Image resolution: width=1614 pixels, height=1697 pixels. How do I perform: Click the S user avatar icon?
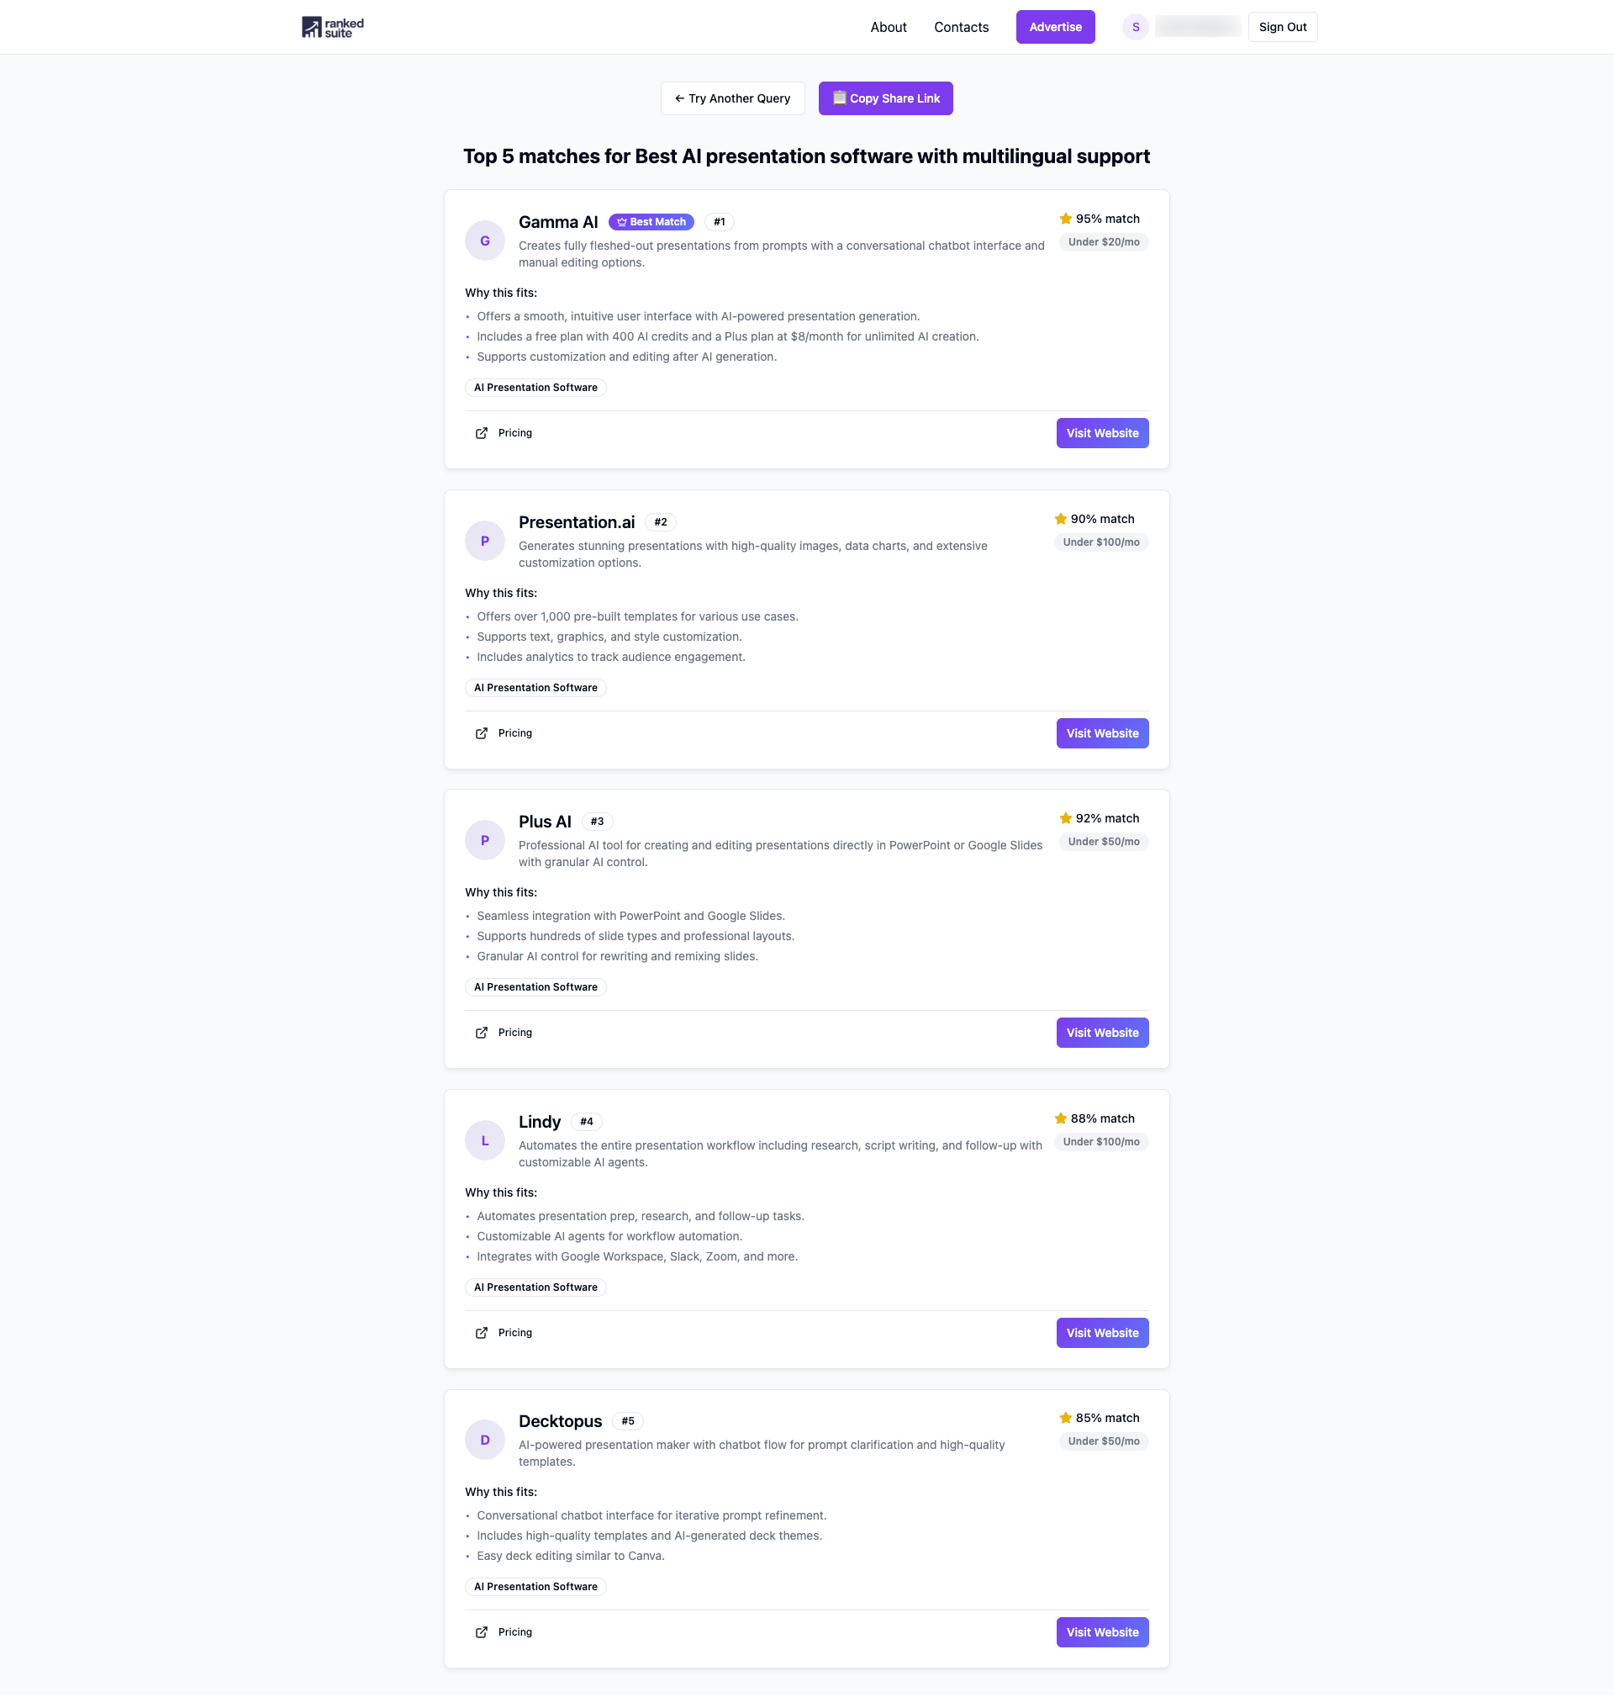(x=1135, y=28)
